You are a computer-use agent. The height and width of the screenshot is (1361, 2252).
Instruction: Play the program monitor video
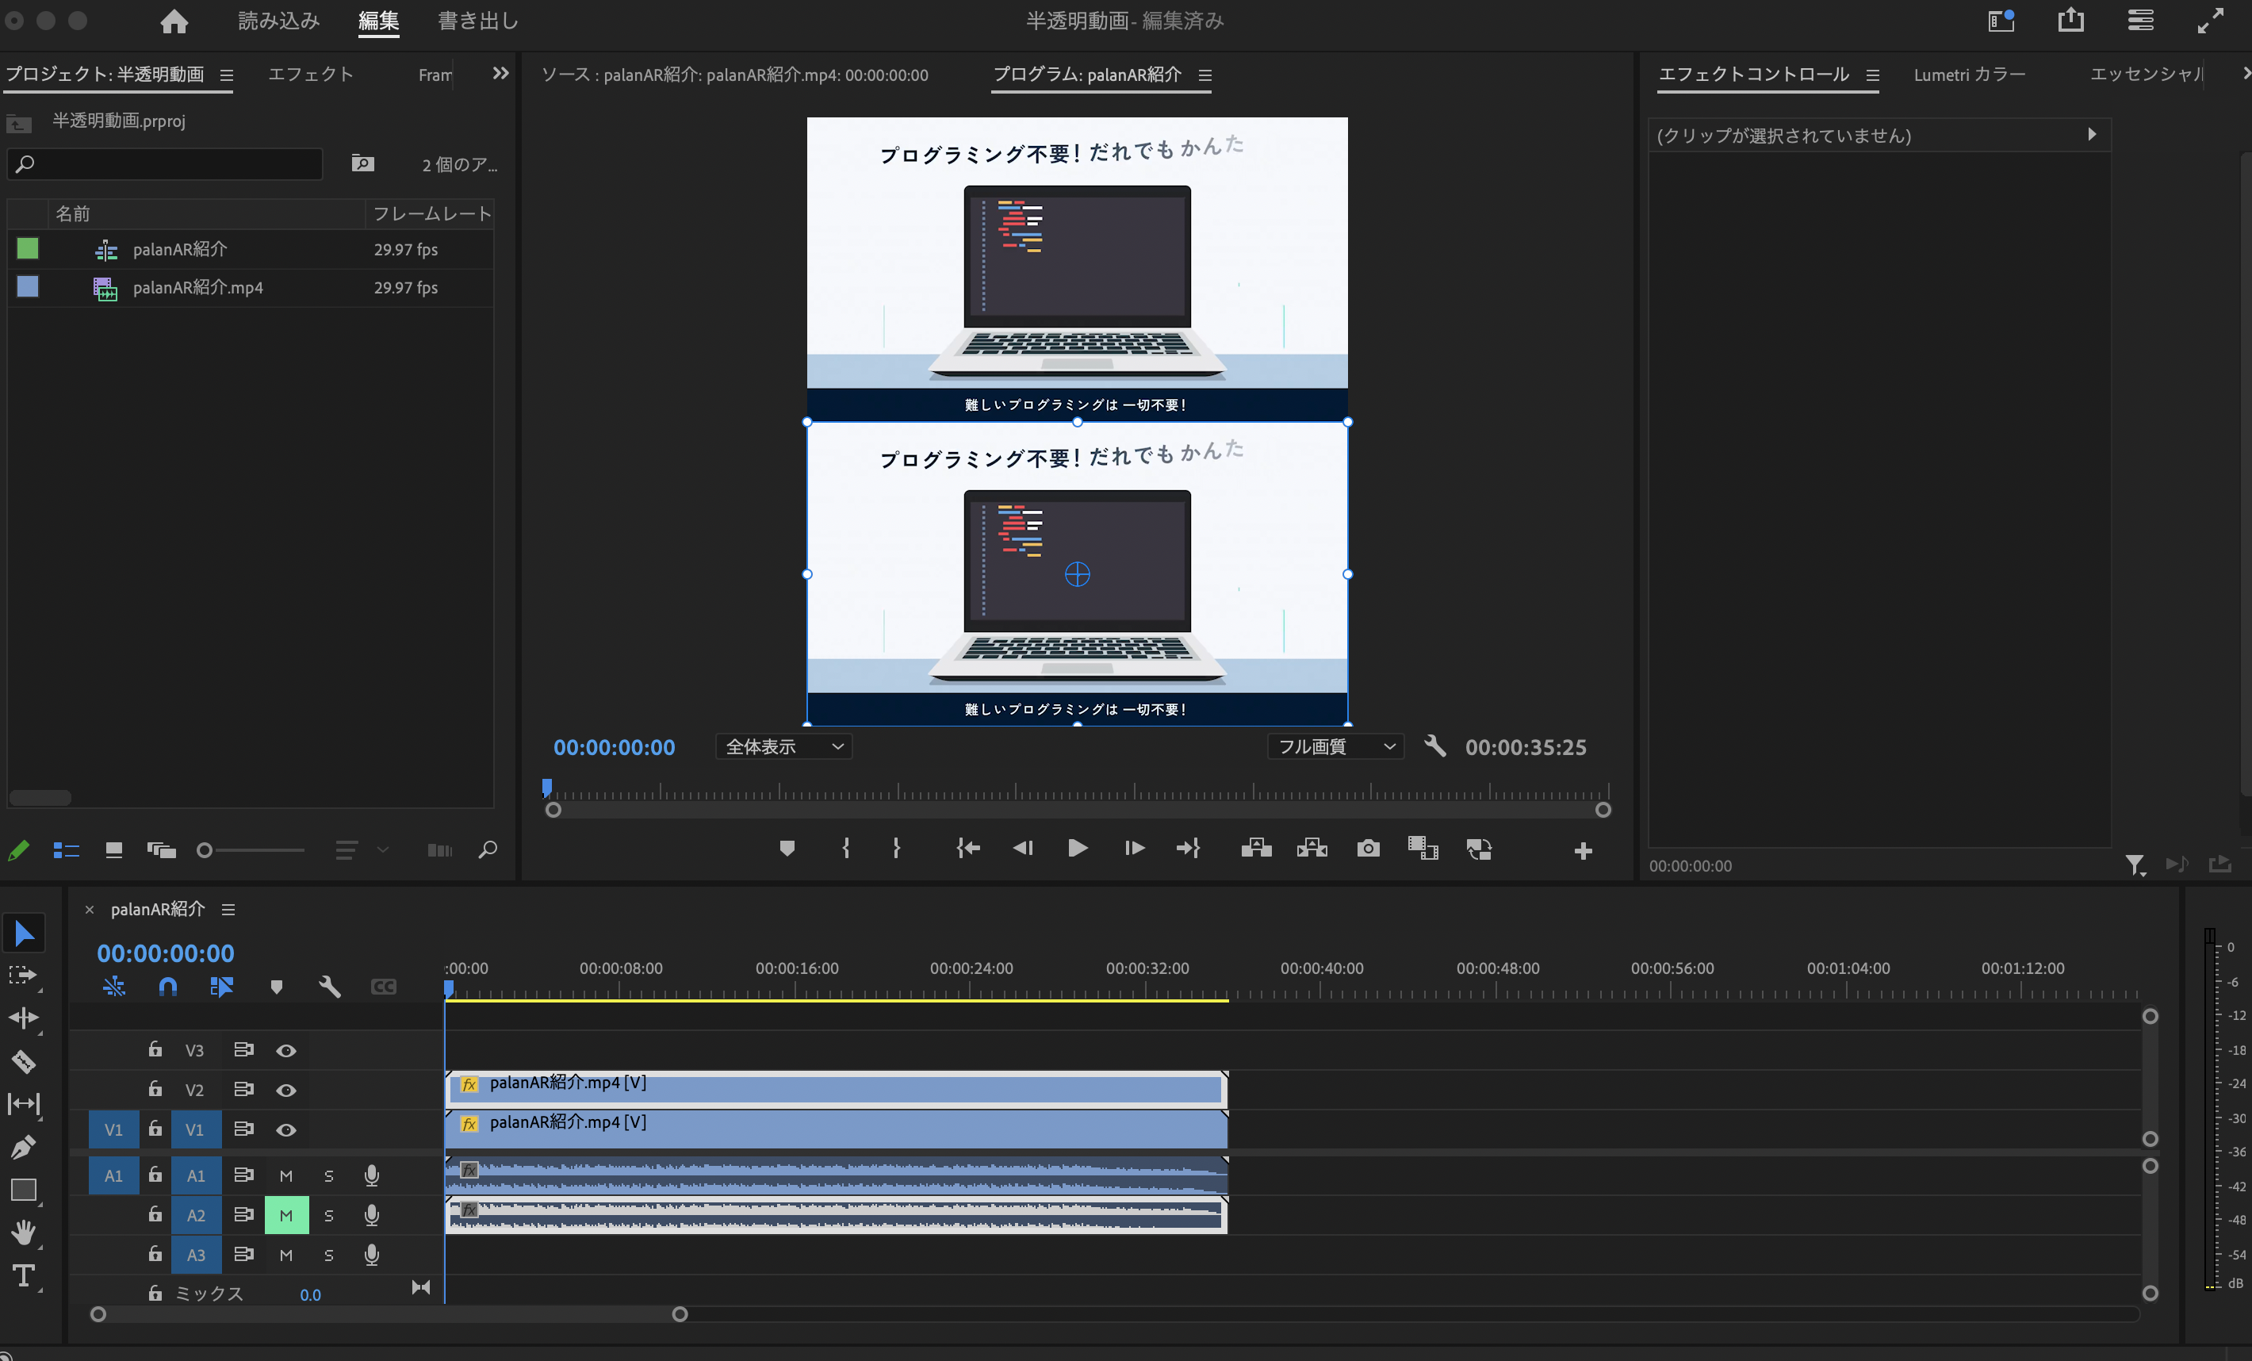(1078, 849)
